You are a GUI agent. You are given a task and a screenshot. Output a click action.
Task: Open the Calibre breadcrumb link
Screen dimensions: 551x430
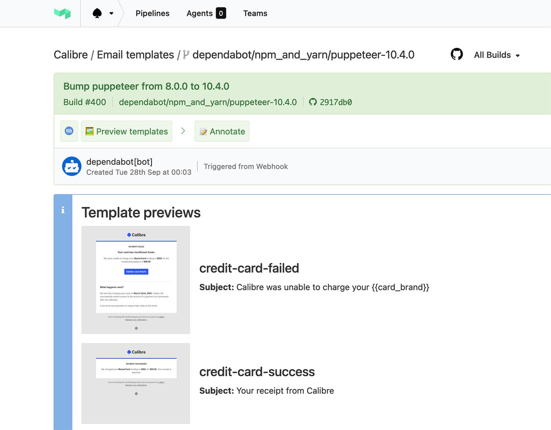click(x=71, y=54)
